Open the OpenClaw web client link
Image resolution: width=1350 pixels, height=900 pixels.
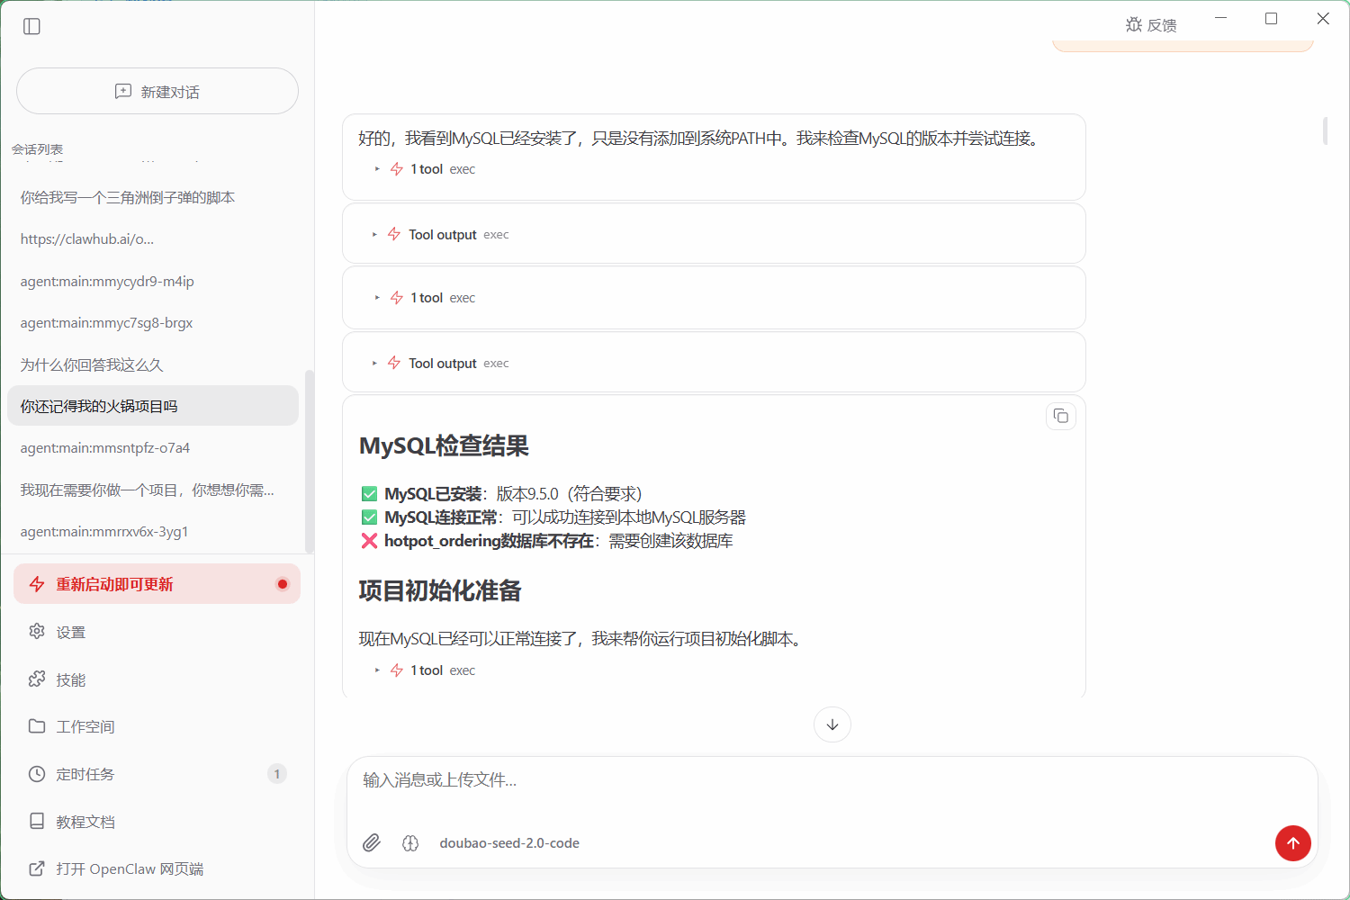pos(157,868)
